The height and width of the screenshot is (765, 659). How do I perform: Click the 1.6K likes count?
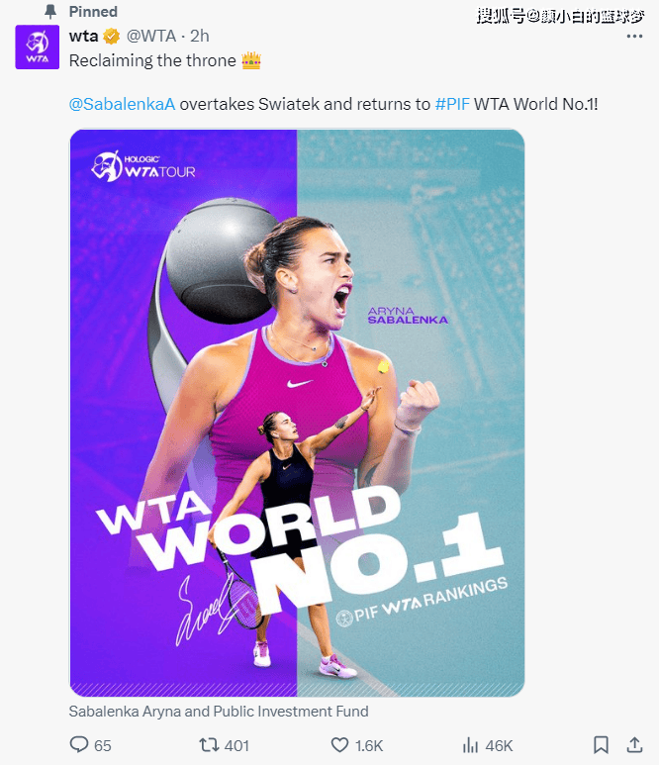click(x=369, y=745)
